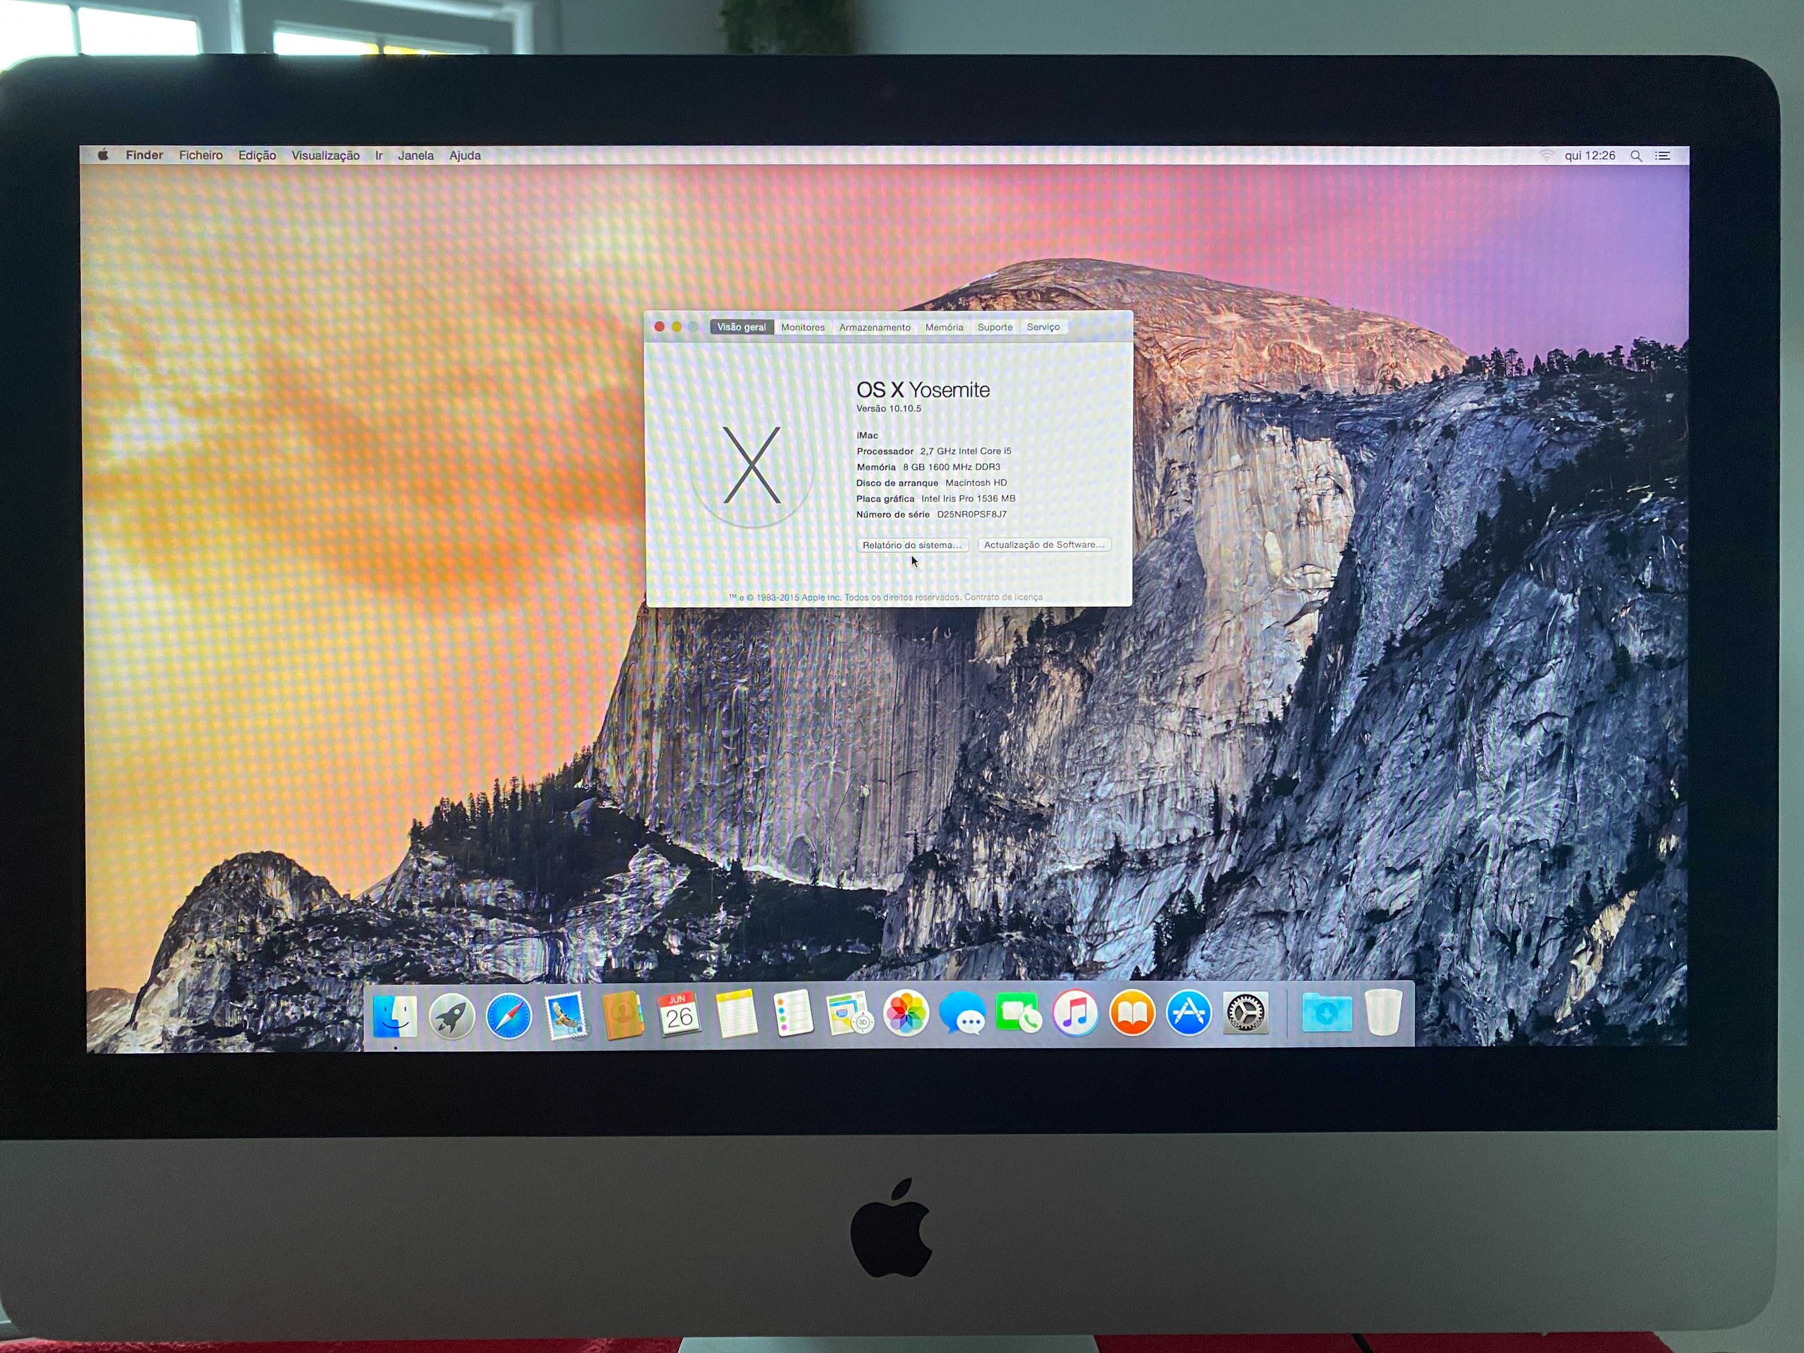
Task: Open System Preferences gear icon
Action: (x=1245, y=1013)
